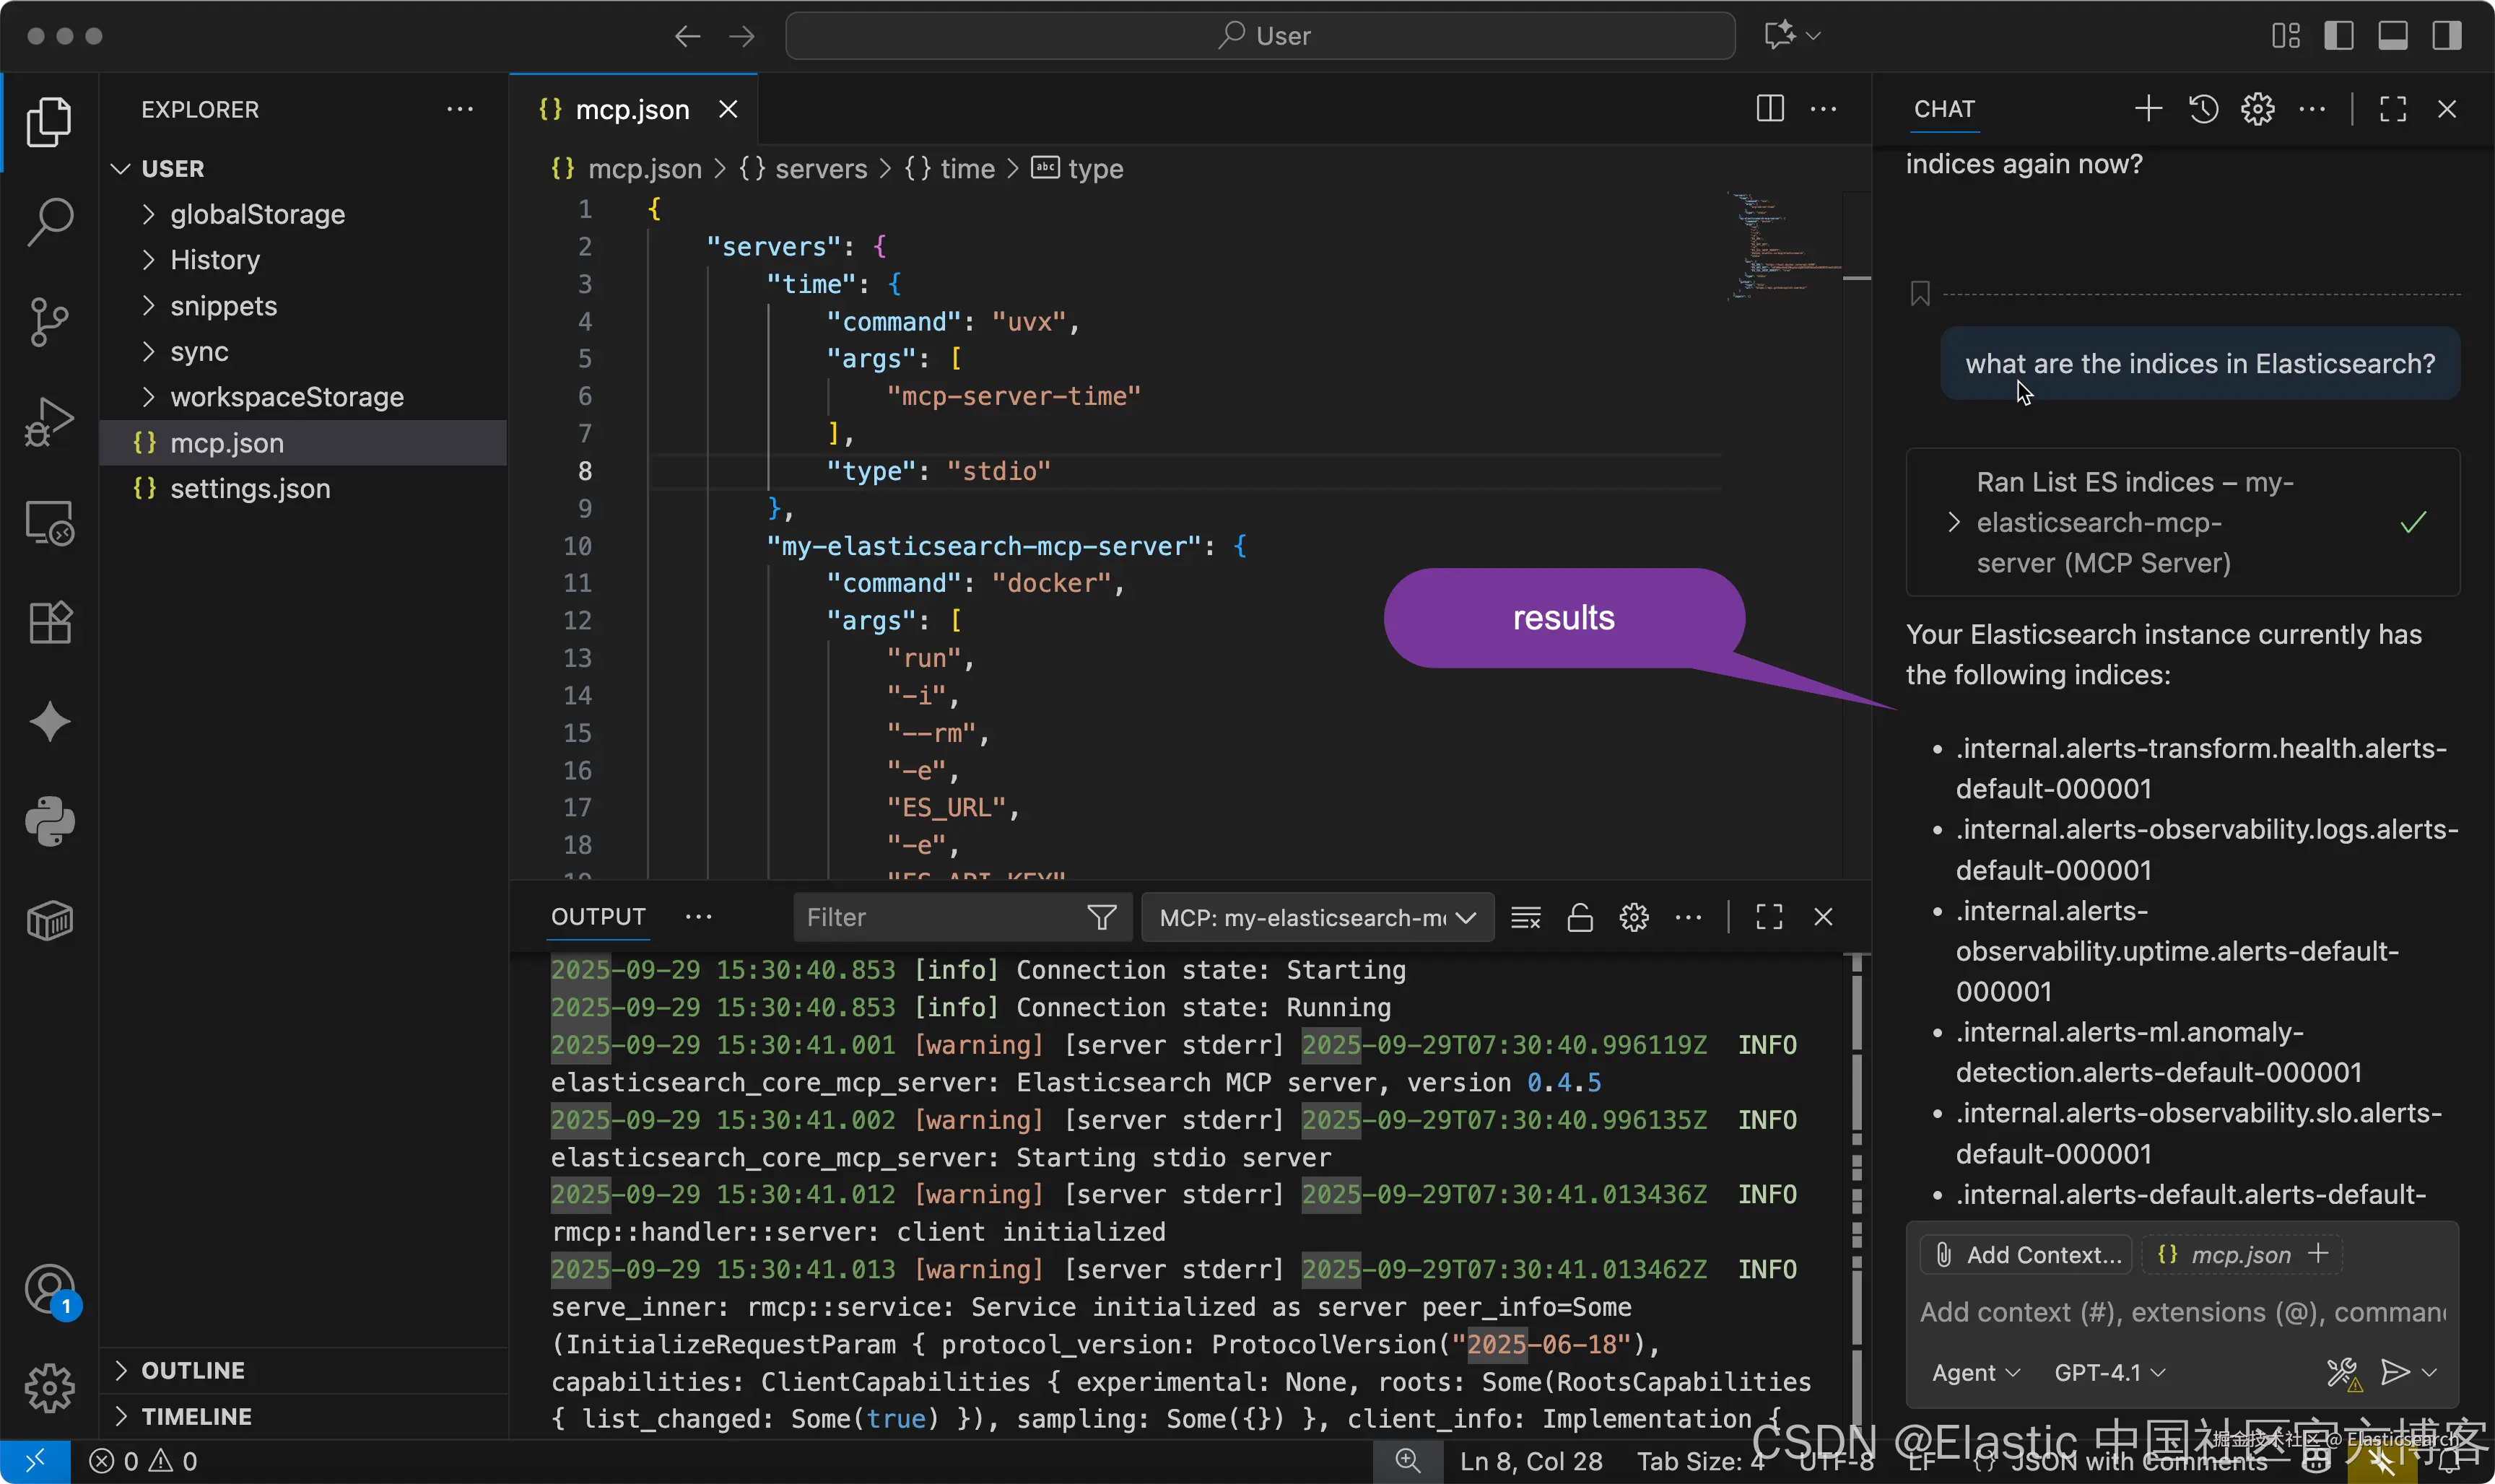Maximize the output panel size
The image size is (2495, 1484).
coord(1769,917)
